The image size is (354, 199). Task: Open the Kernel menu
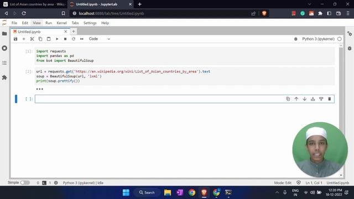tap(61, 23)
